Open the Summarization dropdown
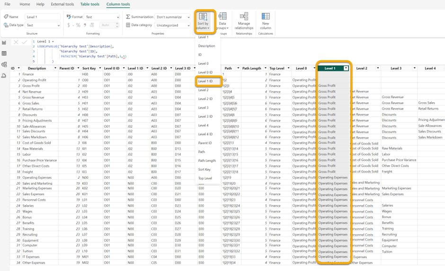Image resolution: width=445 pixels, height=271 pixels. pyautogui.click(x=172, y=17)
